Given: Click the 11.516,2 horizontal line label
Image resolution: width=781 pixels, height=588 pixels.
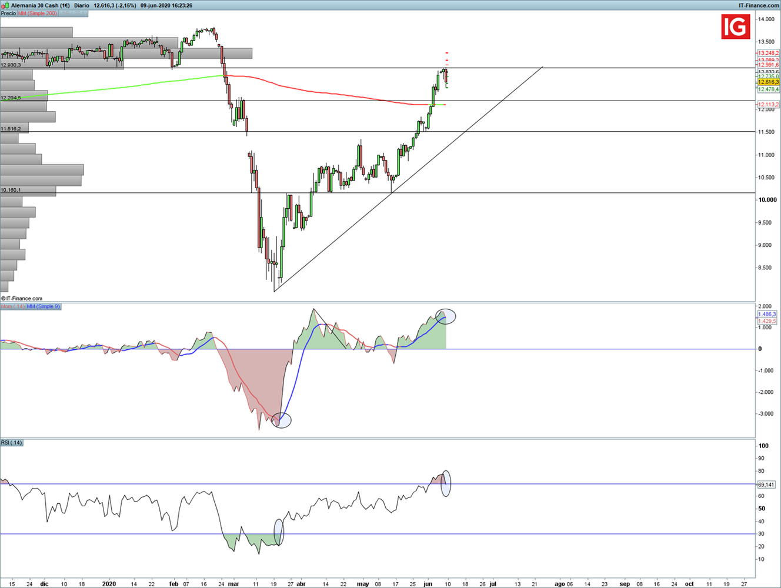Looking at the screenshot, I should (x=11, y=128).
